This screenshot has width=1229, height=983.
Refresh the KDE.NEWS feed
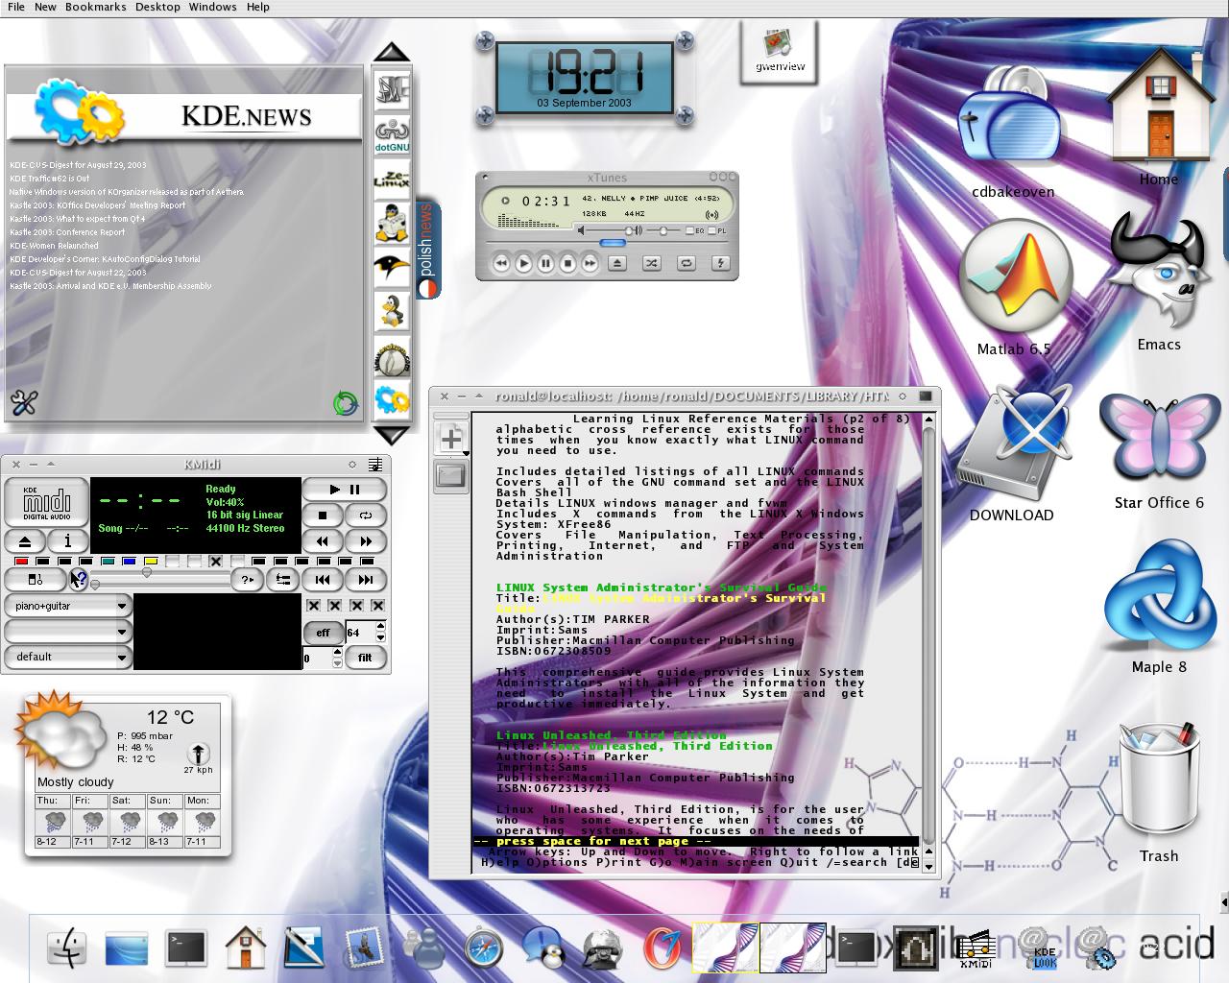click(x=345, y=402)
